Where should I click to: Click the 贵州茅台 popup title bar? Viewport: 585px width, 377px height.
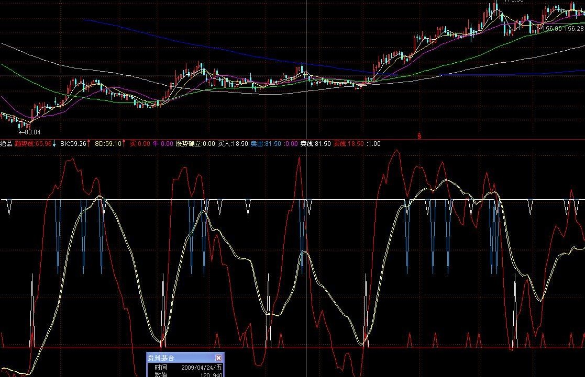(x=185, y=358)
